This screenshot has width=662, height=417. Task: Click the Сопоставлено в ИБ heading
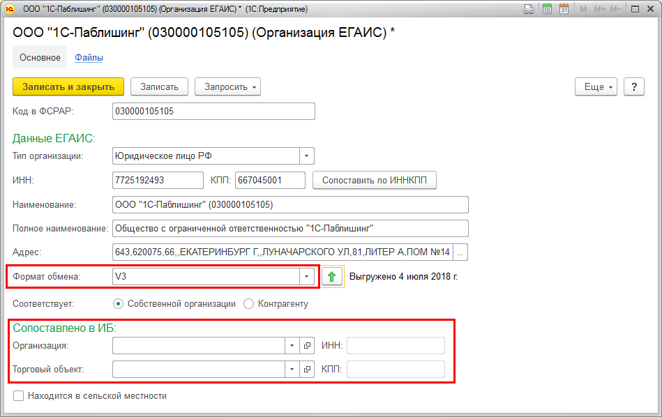coord(64,328)
